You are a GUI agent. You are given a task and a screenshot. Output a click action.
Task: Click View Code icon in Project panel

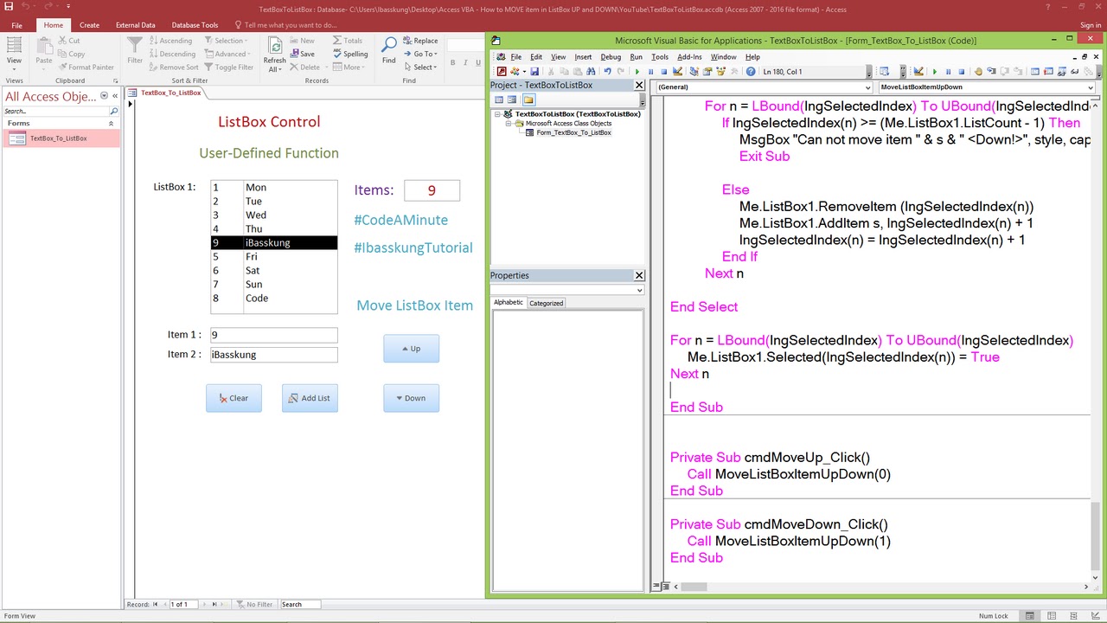(499, 100)
